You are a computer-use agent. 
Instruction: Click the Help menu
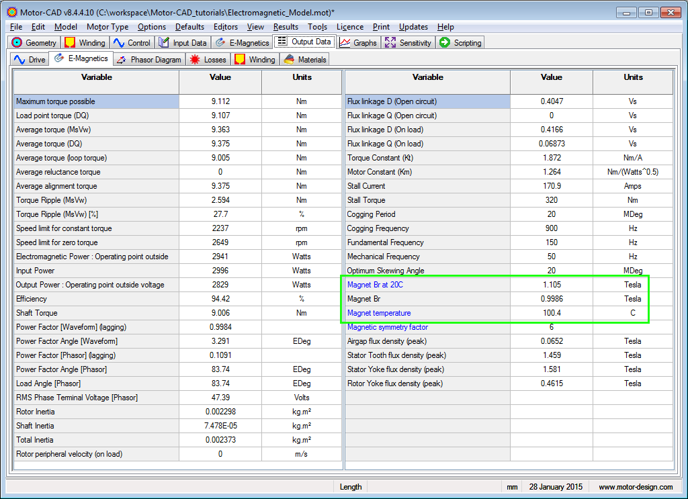(445, 27)
